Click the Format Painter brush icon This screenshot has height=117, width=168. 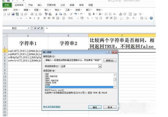click(71, 14)
